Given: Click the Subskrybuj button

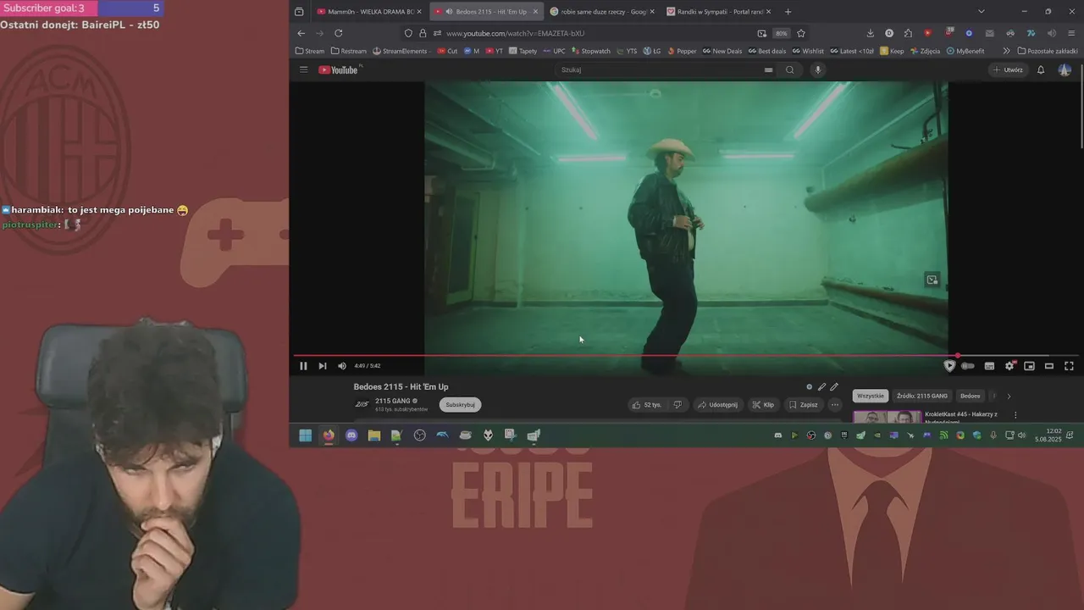Looking at the screenshot, I should pos(460,405).
